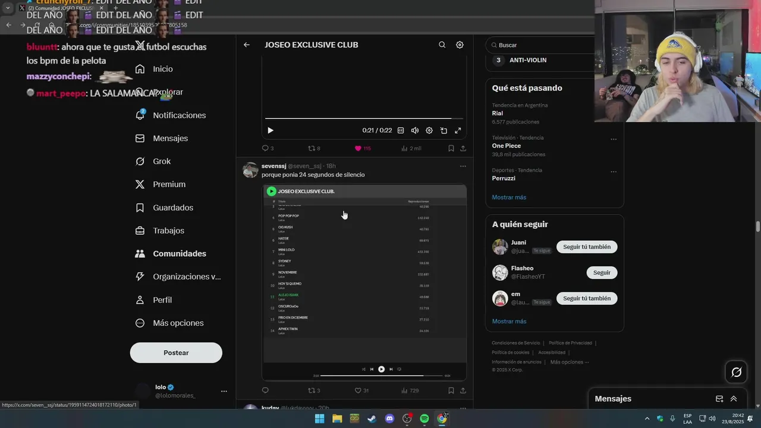Image resolution: width=761 pixels, height=428 pixels.
Task: Follow Juani with Seguir tú también
Action: coord(587,247)
